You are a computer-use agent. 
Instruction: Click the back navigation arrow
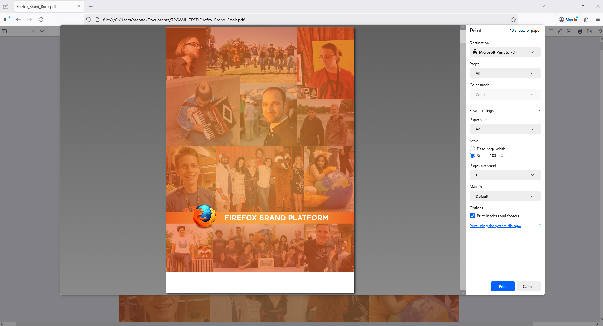18,20
